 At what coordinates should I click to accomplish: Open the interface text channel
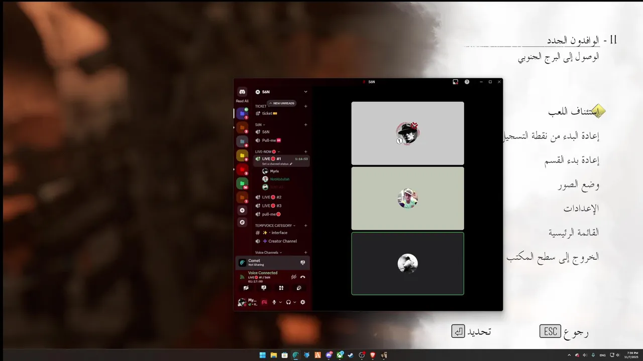pos(282,233)
